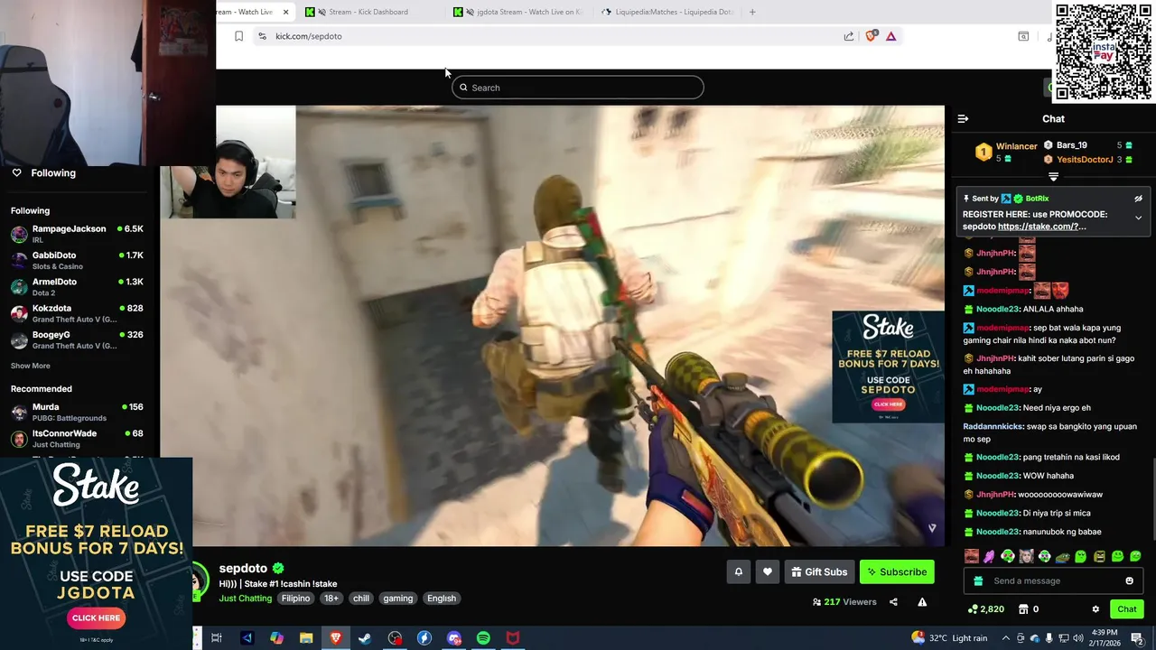Open OBS Studio from taskbar
The image size is (1156, 650).
[x=395, y=638]
